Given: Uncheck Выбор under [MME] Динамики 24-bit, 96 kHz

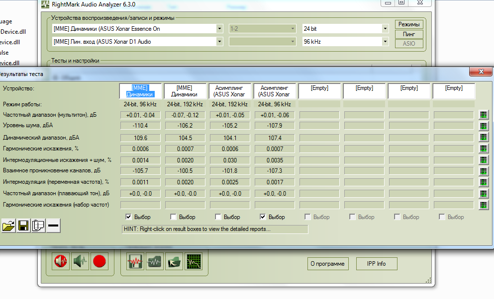Looking at the screenshot, I should [128, 217].
